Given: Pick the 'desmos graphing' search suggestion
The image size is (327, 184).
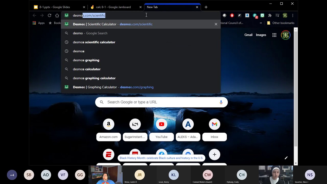Looking at the screenshot, I should tap(141, 60).
